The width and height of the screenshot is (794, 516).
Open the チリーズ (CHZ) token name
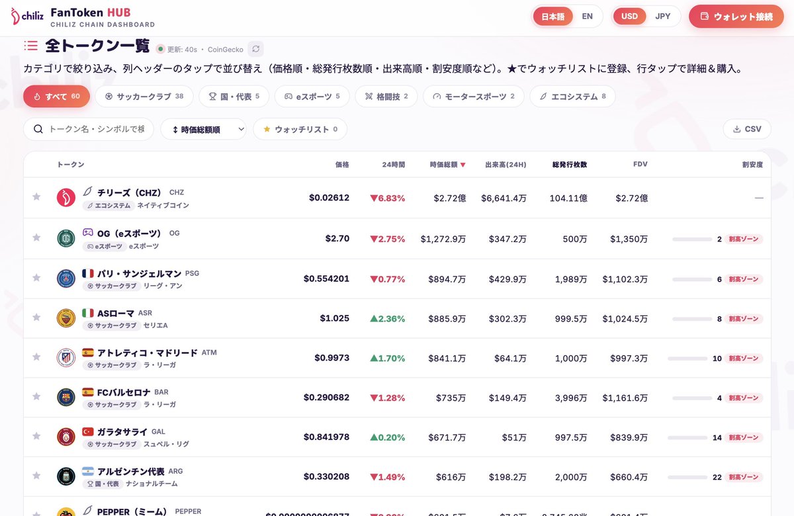[x=129, y=193]
